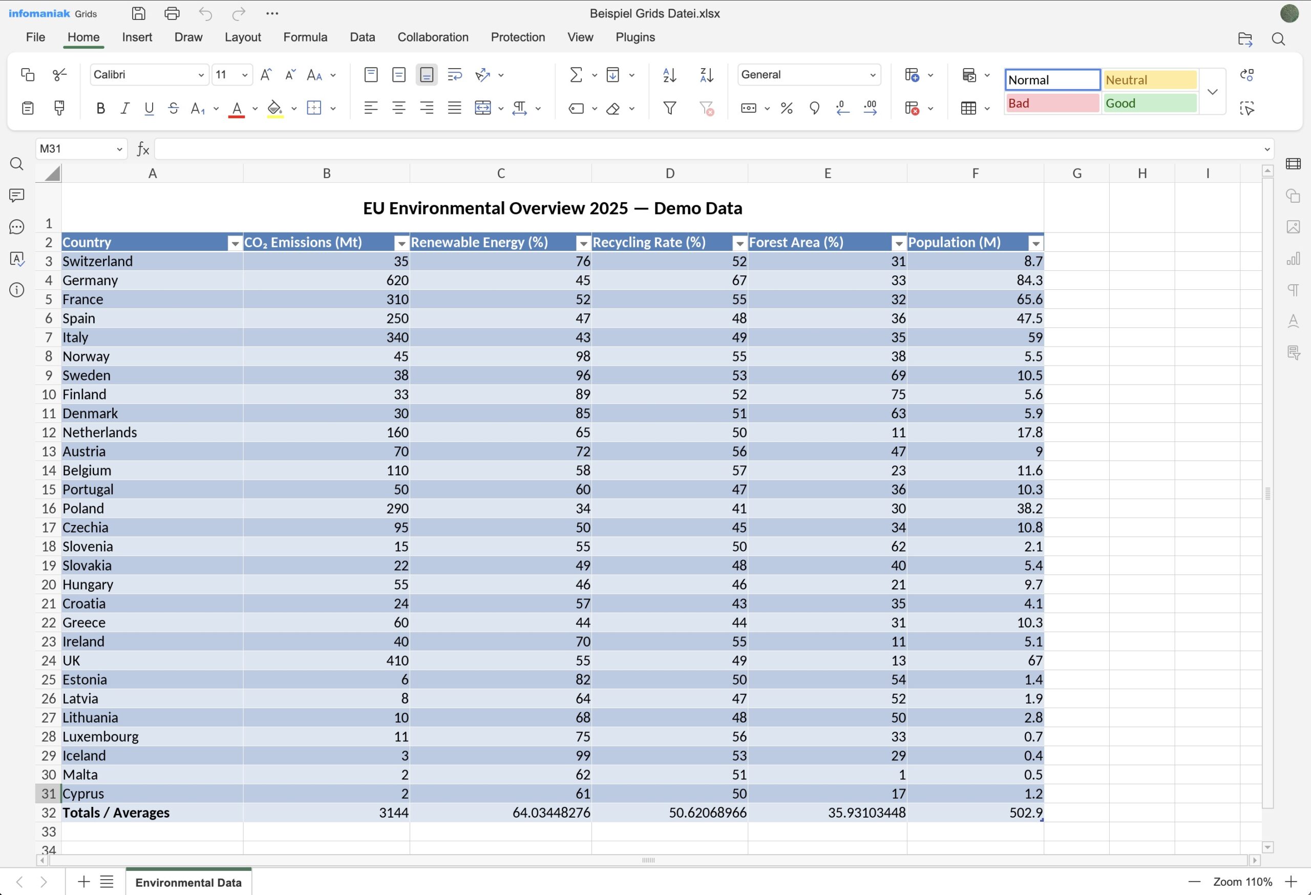Viewport: 1311px width, 895px height.
Task: Switch to the Environmental Data sheet tab
Action: 188,882
